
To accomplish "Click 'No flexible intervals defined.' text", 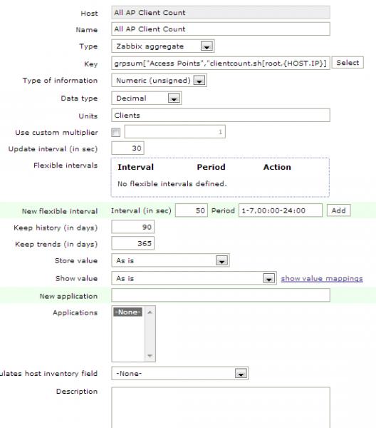I will pos(172,184).
